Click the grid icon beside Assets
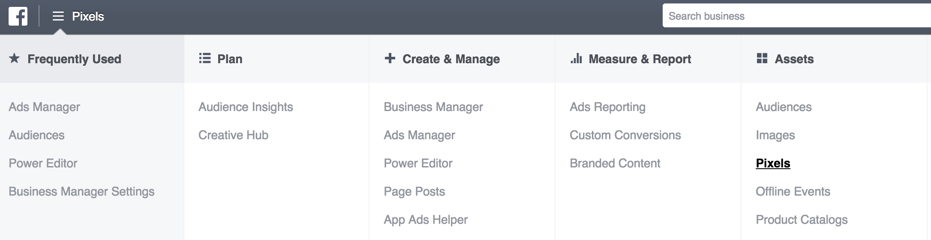 (762, 58)
